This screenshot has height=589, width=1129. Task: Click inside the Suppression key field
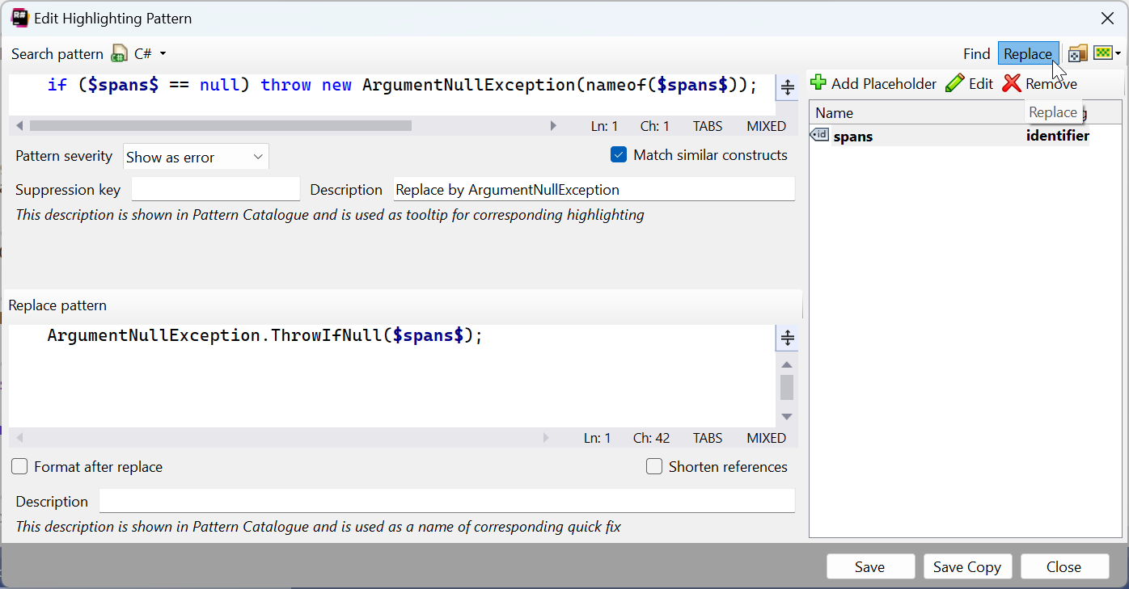[x=215, y=188]
